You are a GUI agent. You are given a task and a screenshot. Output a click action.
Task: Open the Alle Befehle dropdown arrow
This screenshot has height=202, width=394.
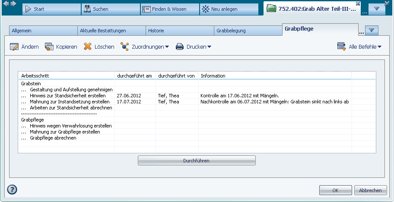pos(379,47)
